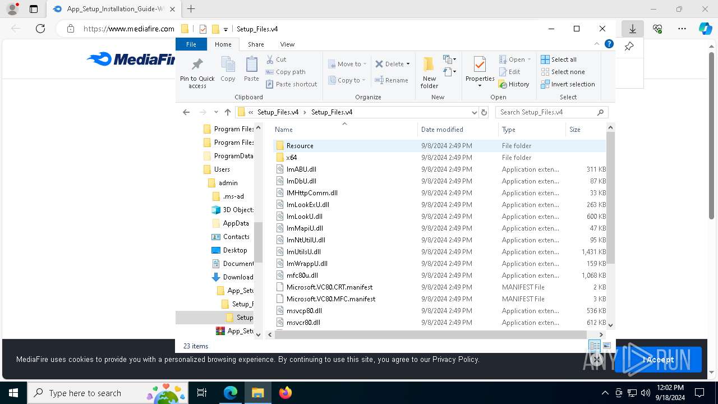The height and width of the screenshot is (404, 718).
Task: Click Select all in ribbon
Action: click(559, 59)
